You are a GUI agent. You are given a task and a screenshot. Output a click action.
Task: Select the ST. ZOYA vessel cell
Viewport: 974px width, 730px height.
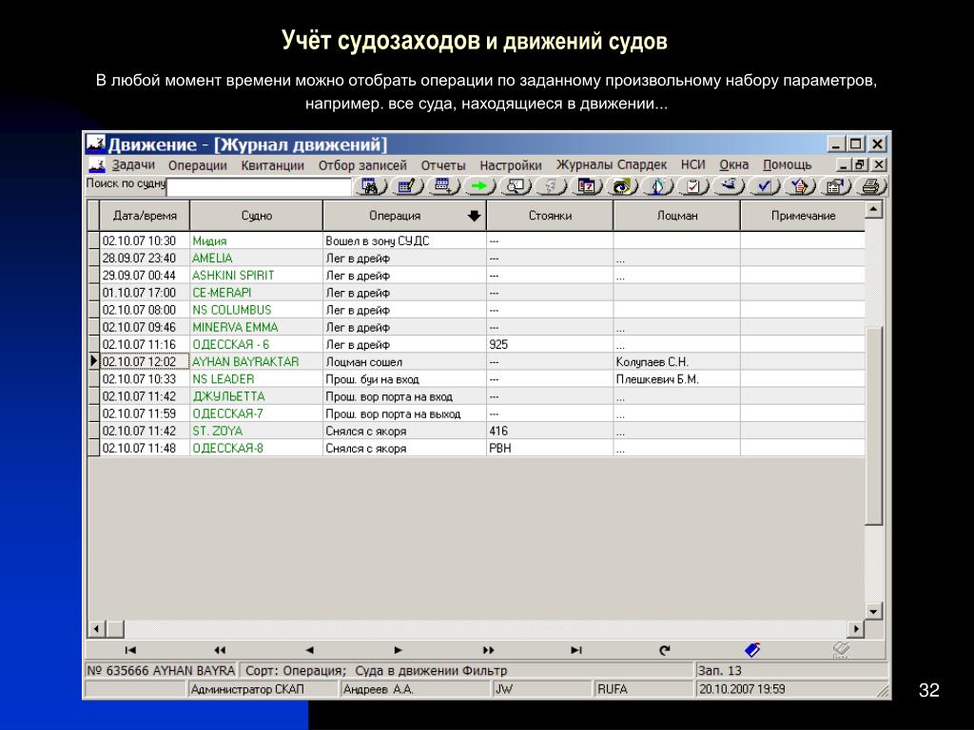(x=256, y=431)
